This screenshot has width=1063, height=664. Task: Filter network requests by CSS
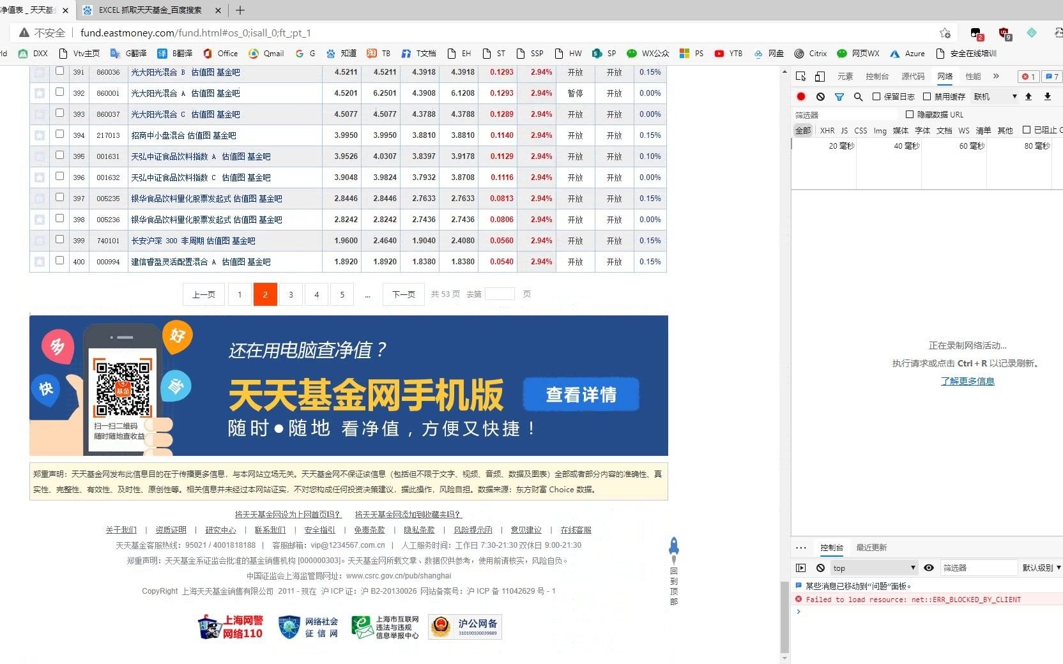861,130
